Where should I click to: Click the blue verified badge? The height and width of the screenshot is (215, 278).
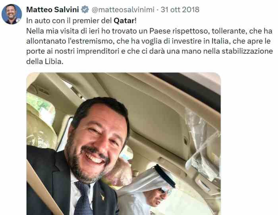pyautogui.click(x=85, y=10)
